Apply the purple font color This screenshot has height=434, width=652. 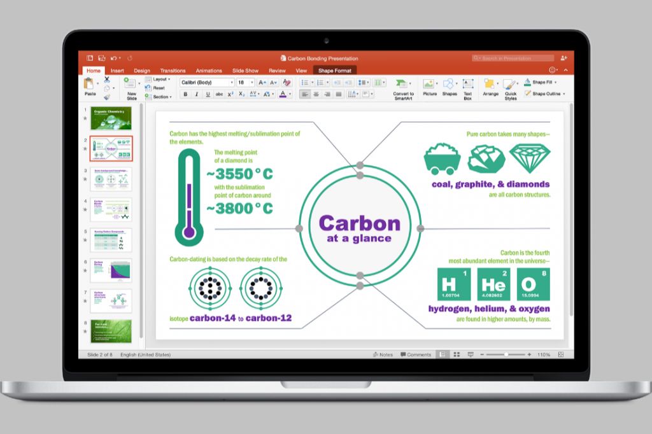point(283,94)
